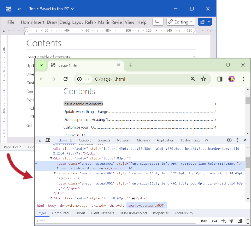This screenshot has width=251, height=226.
Task: Switch to the Insert ribbon tab
Action: 39,22
